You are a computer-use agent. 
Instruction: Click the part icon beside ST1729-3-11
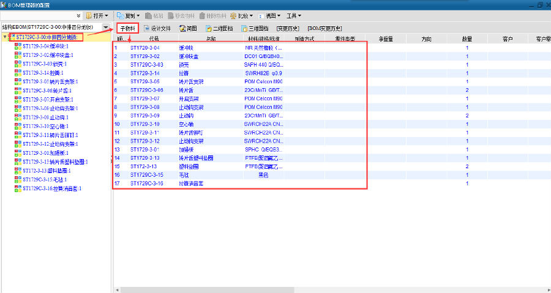[x=18, y=135]
